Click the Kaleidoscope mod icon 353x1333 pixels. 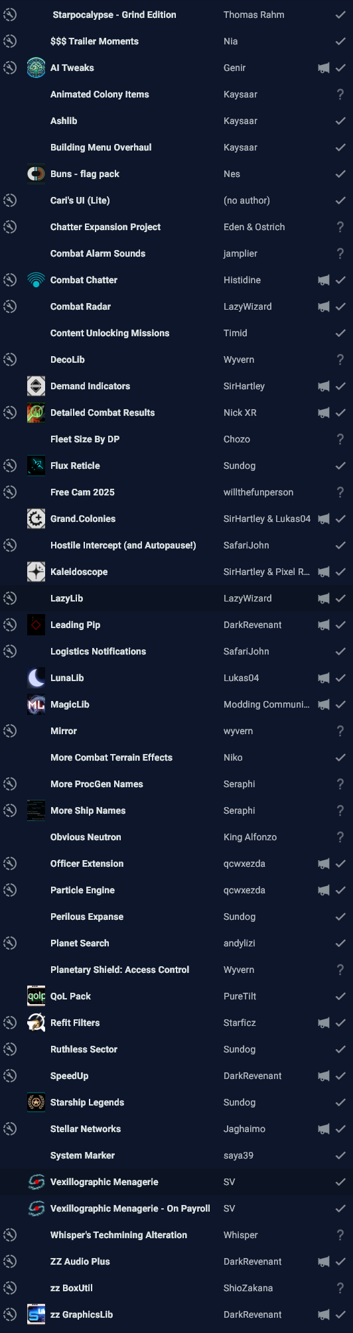point(36,572)
